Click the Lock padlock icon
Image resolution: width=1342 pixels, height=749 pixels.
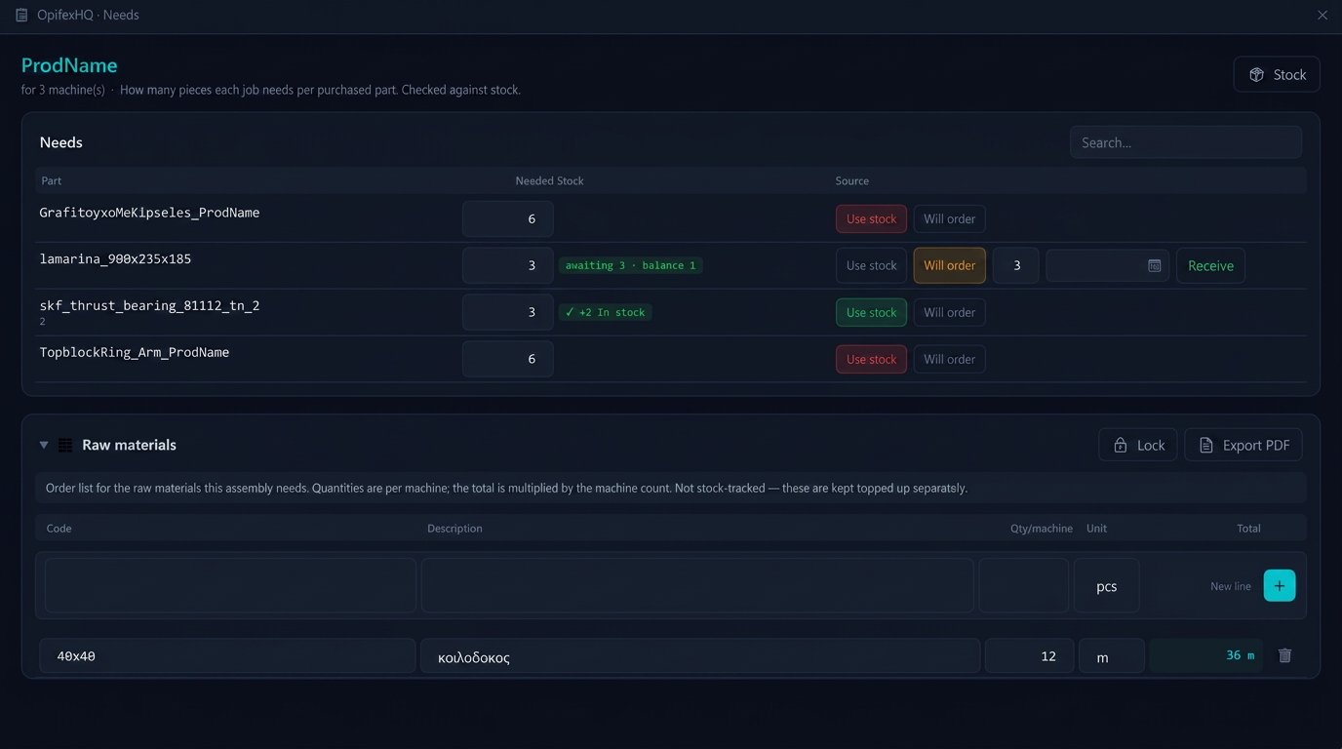tap(1120, 445)
